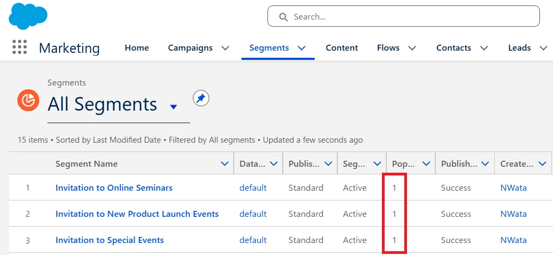This screenshot has width=553, height=255.
Task: Open the App Launcher dots icon
Action: pos(20,47)
